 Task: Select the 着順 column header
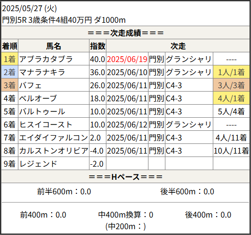click(10, 46)
